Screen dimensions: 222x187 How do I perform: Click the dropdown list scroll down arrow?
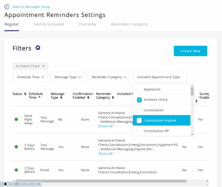click(192, 134)
